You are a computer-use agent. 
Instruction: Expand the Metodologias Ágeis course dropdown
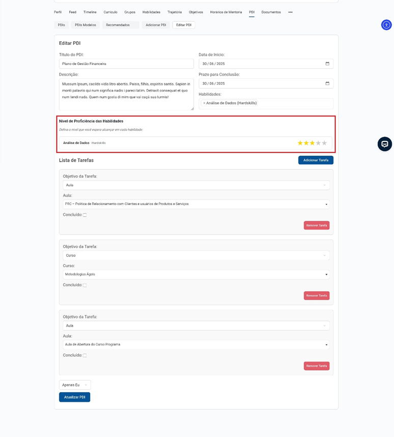pos(196,275)
